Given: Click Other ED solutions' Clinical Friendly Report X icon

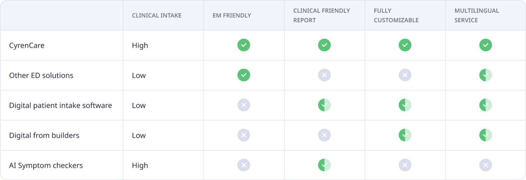Looking at the screenshot, I should coord(324,75).
